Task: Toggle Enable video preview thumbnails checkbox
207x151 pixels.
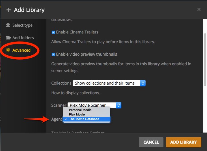Action: [53, 54]
